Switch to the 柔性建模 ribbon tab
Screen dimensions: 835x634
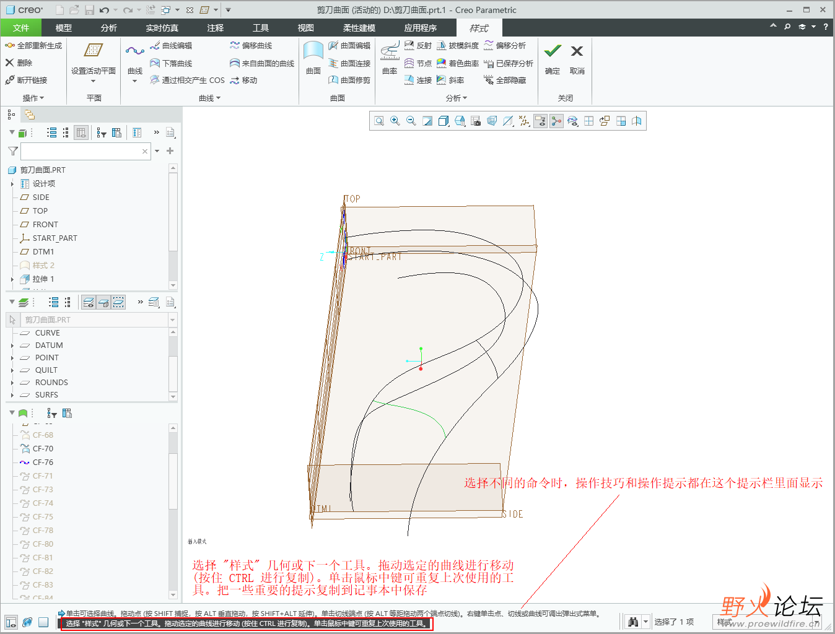point(359,28)
